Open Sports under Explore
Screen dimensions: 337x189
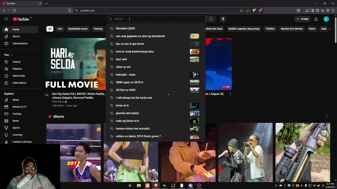pos(21,128)
